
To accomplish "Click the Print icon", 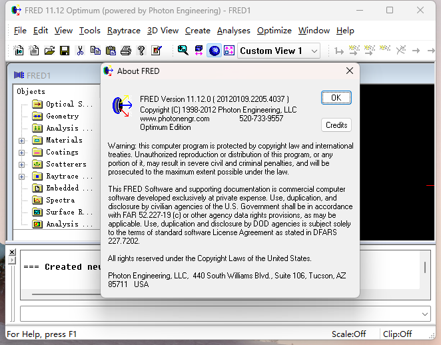I will [126, 51].
